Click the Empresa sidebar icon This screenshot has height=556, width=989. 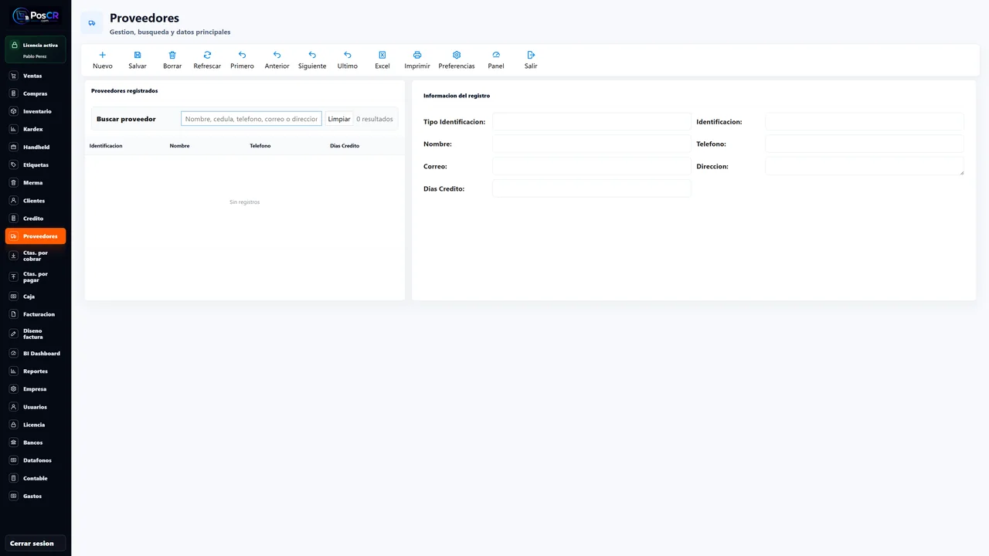[x=14, y=389]
